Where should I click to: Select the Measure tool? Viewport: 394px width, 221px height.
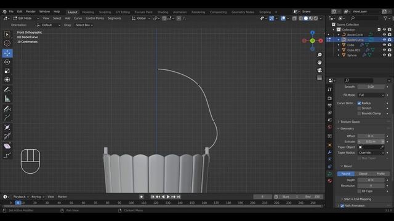click(x=7, y=99)
